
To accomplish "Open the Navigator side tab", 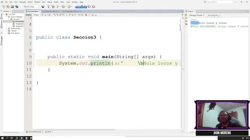I will [2, 40].
